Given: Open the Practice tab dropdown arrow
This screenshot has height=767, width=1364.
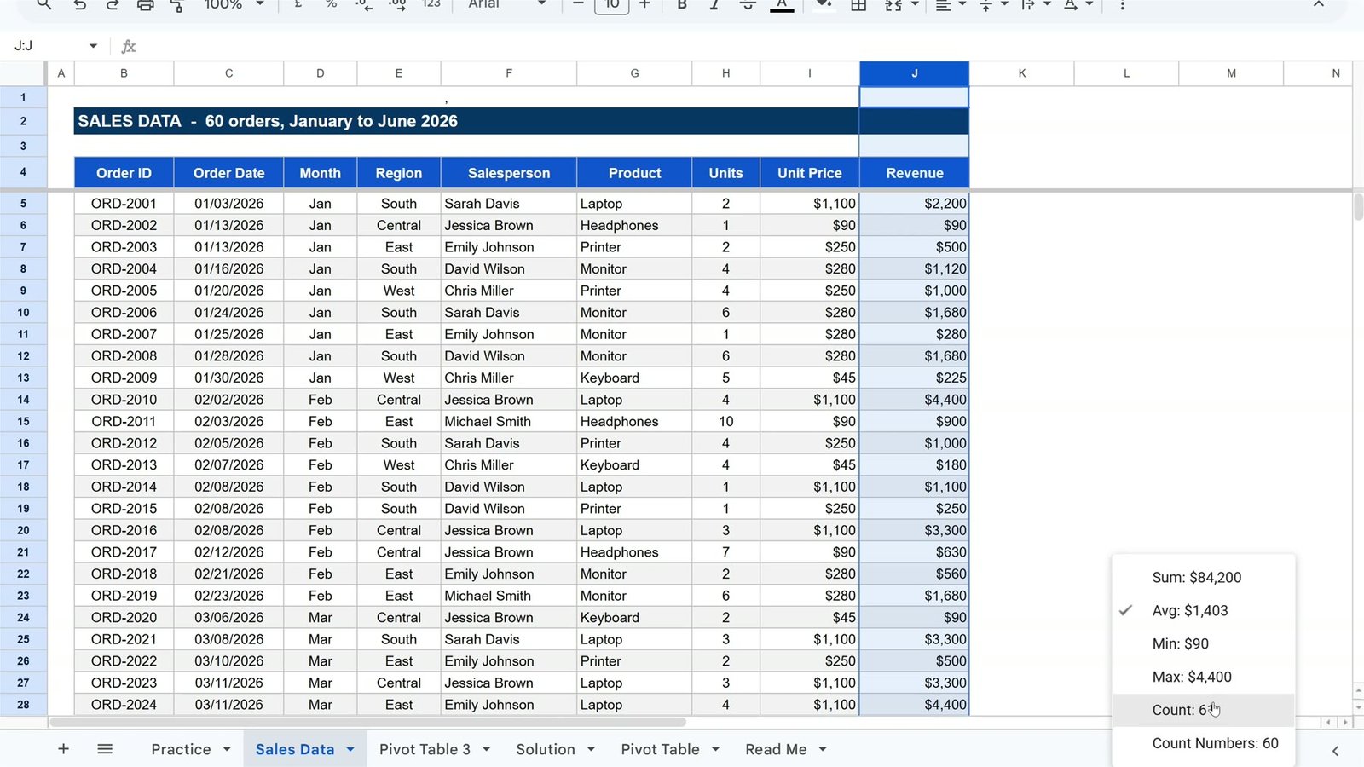Looking at the screenshot, I should coord(227,749).
